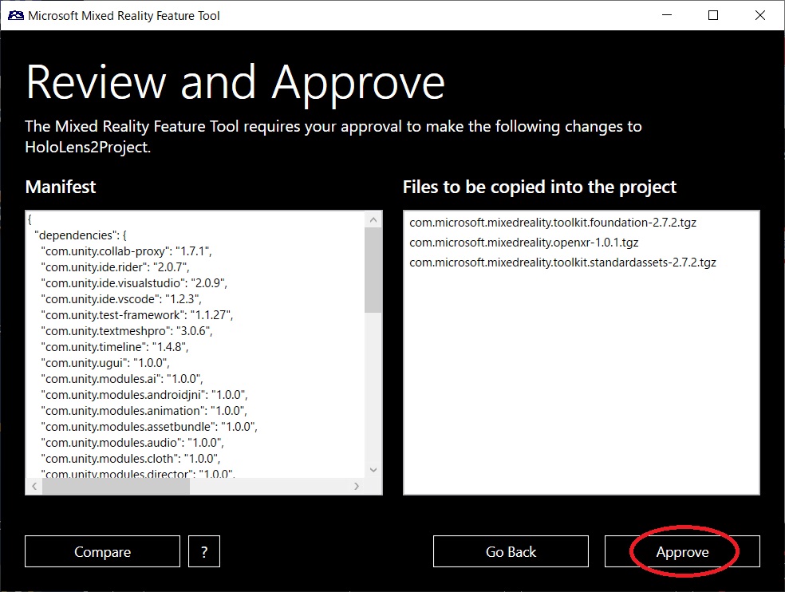This screenshot has height=592, width=785.
Task: Click the com.unity.timeline manifest line
Action: pos(115,347)
